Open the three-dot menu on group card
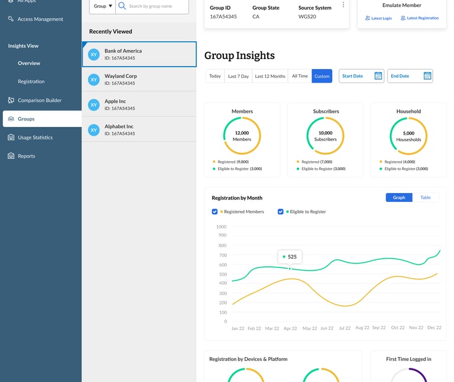 point(343,5)
